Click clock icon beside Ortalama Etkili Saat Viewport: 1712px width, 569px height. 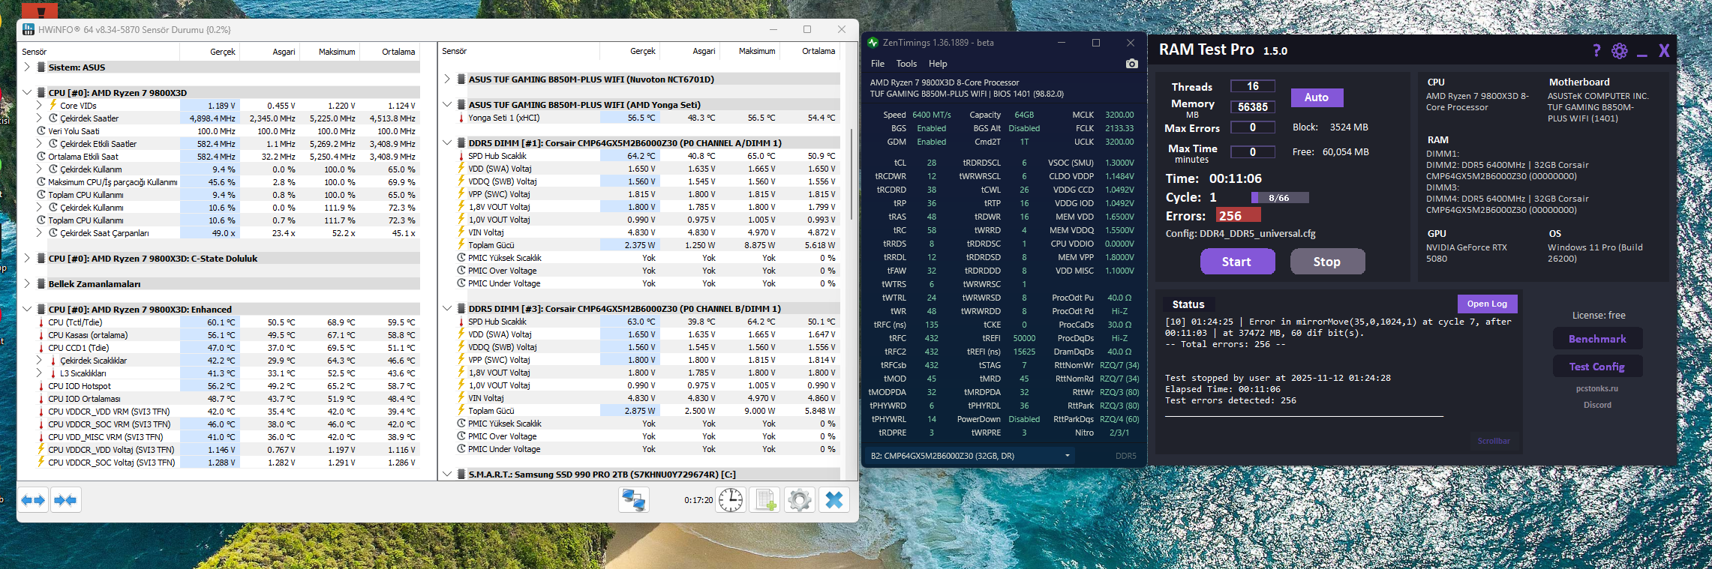click(x=41, y=157)
